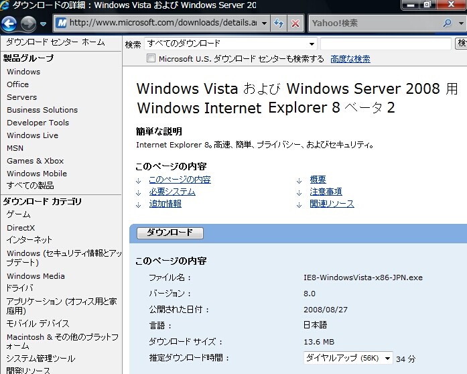
Task: Click down-arrow icon beside 注意事項
Action: pos(299,193)
